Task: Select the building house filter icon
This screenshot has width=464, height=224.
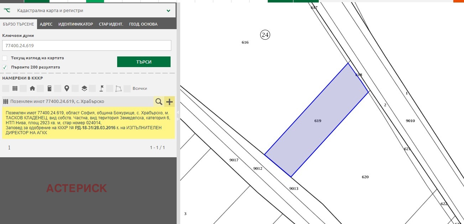Action: click(x=32, y=88)
